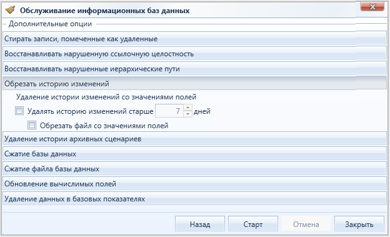Click the days number input field

[169, 111]
